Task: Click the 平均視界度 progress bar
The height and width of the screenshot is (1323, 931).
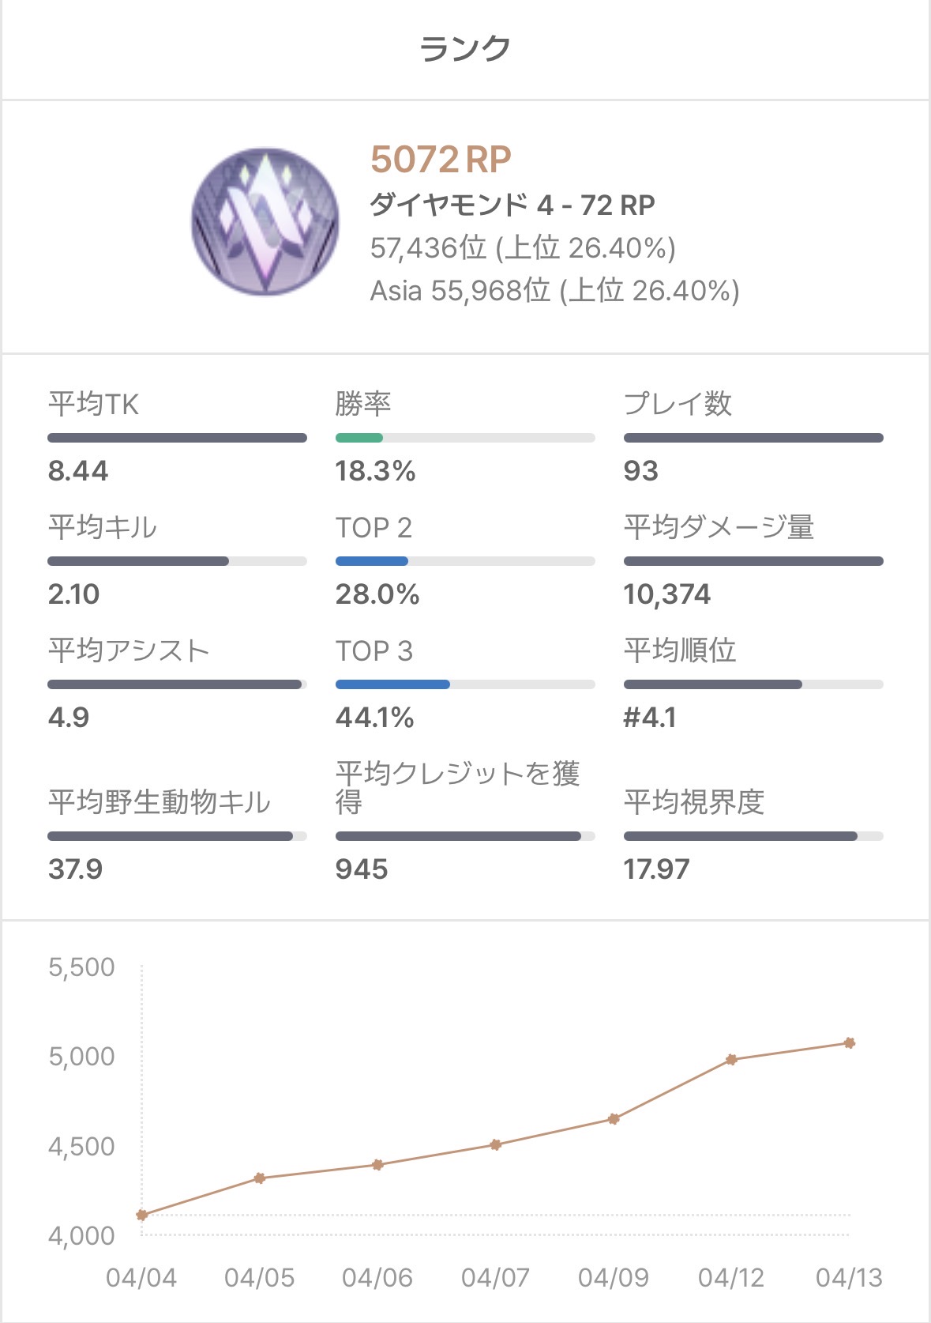Action: [x=753, y=836]
